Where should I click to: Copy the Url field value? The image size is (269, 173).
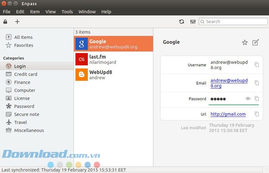(x=257, y=114)
